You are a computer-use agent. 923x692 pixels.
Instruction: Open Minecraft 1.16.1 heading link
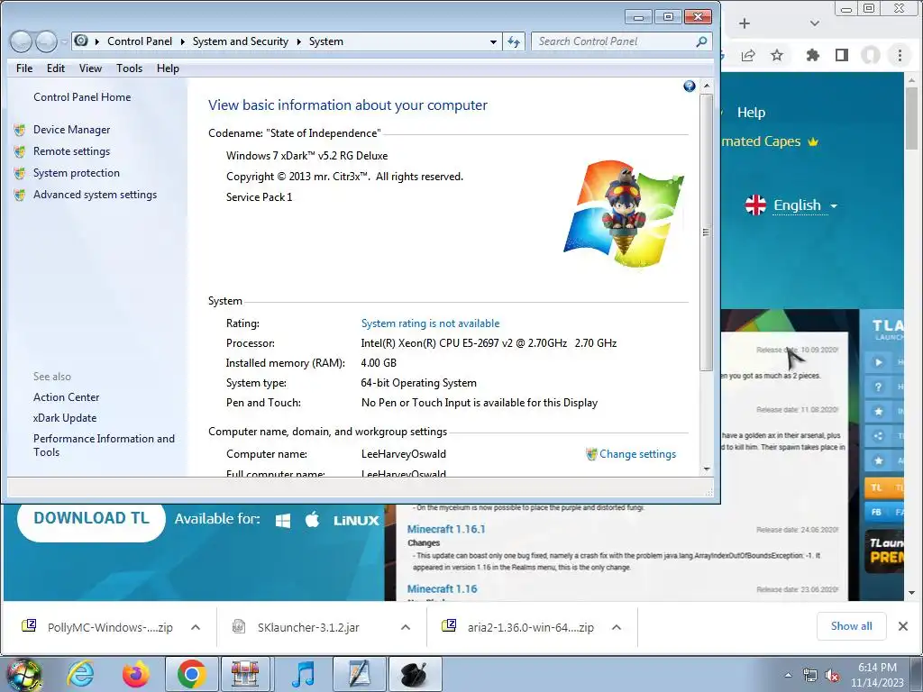446,529
